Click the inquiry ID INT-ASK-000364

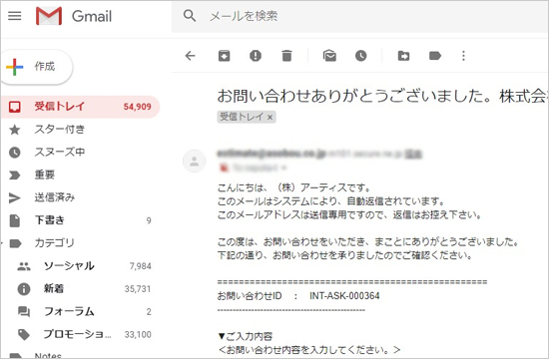click(344, 296)
